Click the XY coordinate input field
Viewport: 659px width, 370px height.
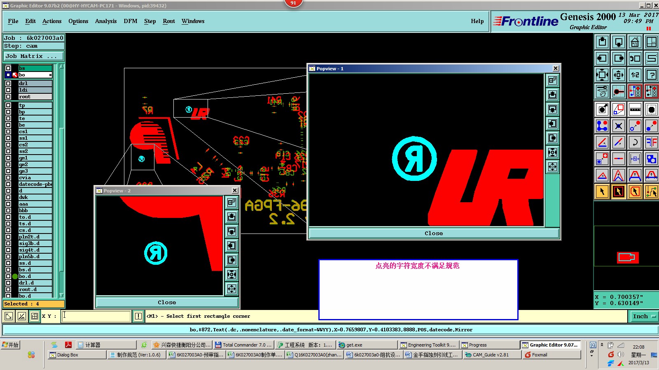96,316
